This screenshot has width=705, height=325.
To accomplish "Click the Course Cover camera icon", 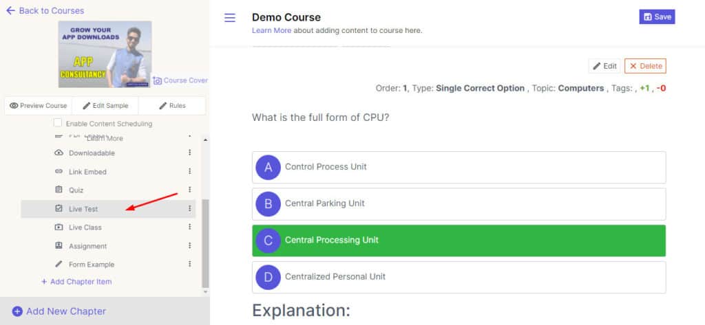I will (x=157, y=80).
